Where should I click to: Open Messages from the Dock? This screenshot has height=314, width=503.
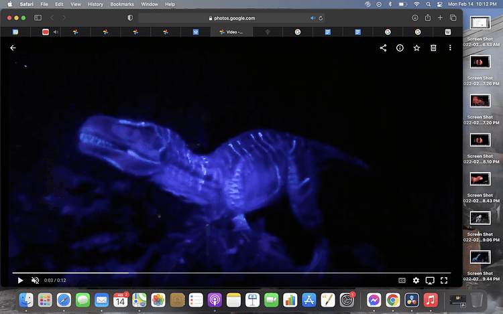click(82, 300)
